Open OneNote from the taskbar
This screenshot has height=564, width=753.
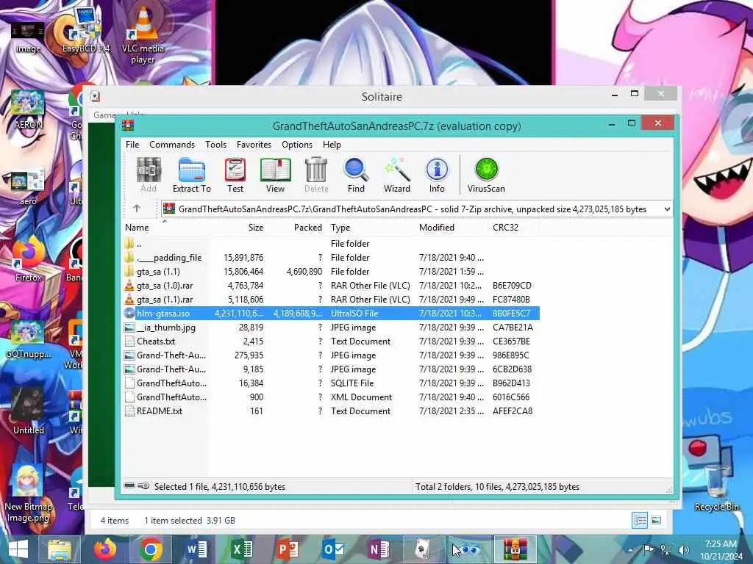(379, 549)
